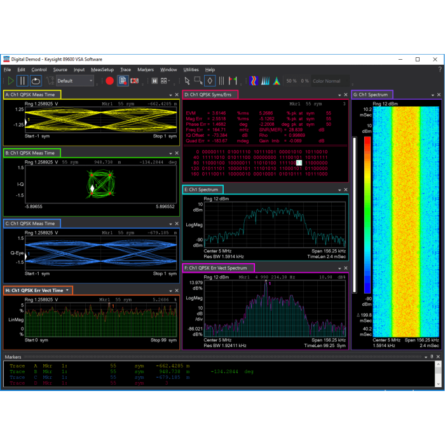
Task: Open help via the question mark icon
Action: pyautogui.click(x=439, y=69)
